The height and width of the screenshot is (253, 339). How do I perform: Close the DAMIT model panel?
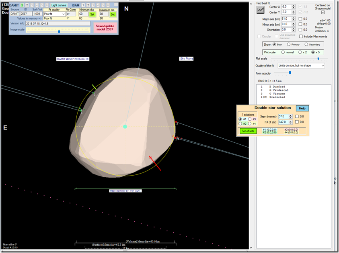pyautogui.click(x=115, y=5)
